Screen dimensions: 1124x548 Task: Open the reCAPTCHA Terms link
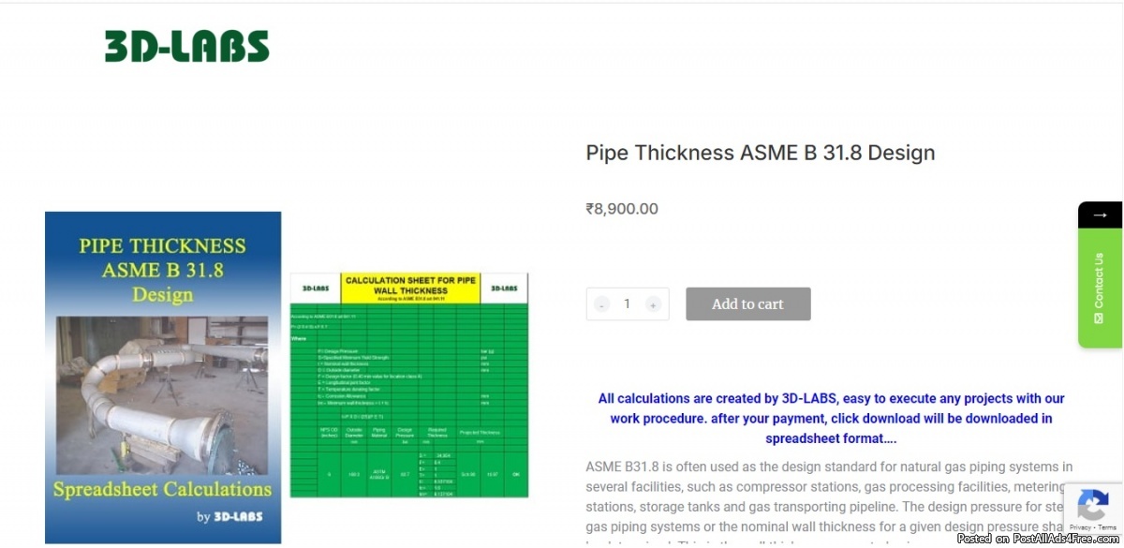pyautogui.click(x=1107, y=527)
